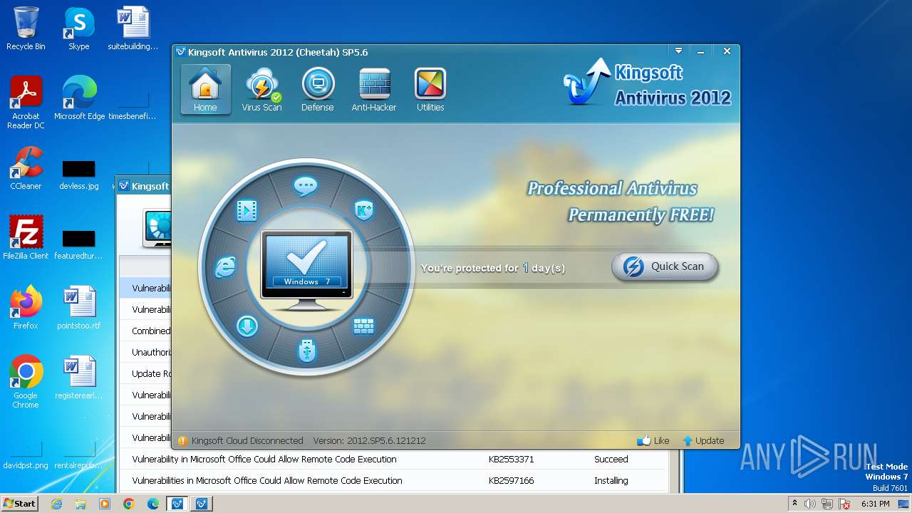Open Recycle Bin on desktop
Image resolution: width=912 pixels, height=513 pixels.
[x=26, y=28]
